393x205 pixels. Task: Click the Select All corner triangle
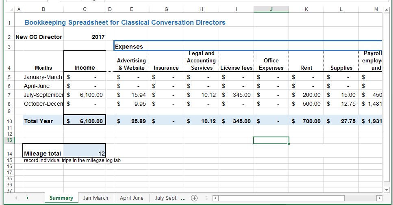[11, 9]
